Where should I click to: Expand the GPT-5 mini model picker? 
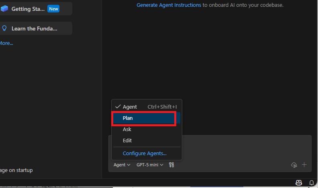pyautogui.click(x=150, y=165)
